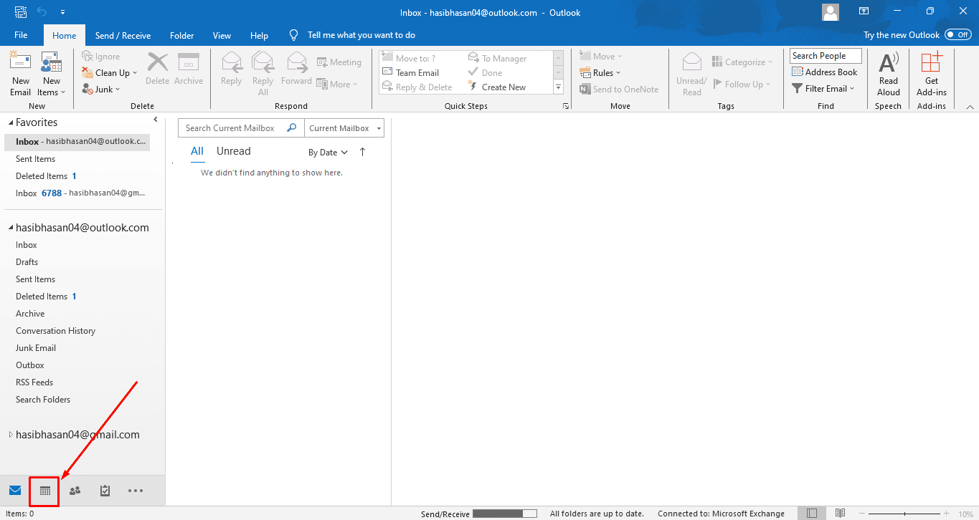Show more navigation options
Image resolution: width=979 pixels, height=520 pixels.
click(136, 491)
